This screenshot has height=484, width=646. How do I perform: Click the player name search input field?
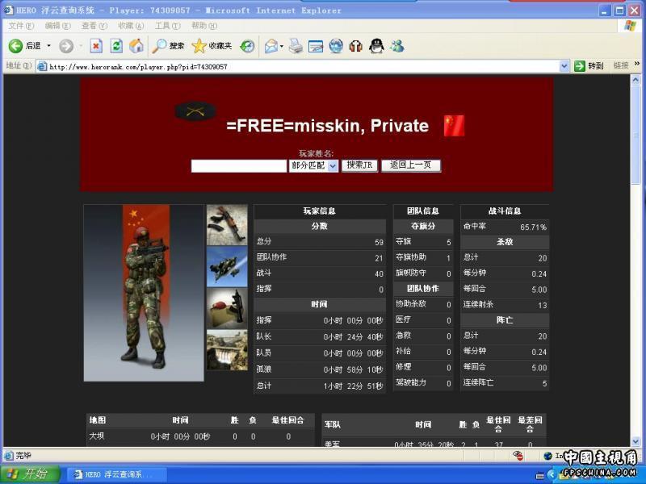[x=239, y=166]
